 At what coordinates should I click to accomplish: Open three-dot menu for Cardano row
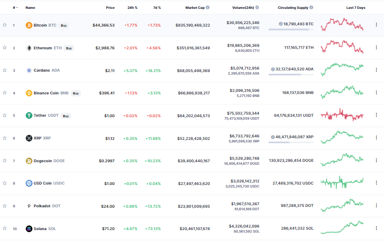(376, 70)
